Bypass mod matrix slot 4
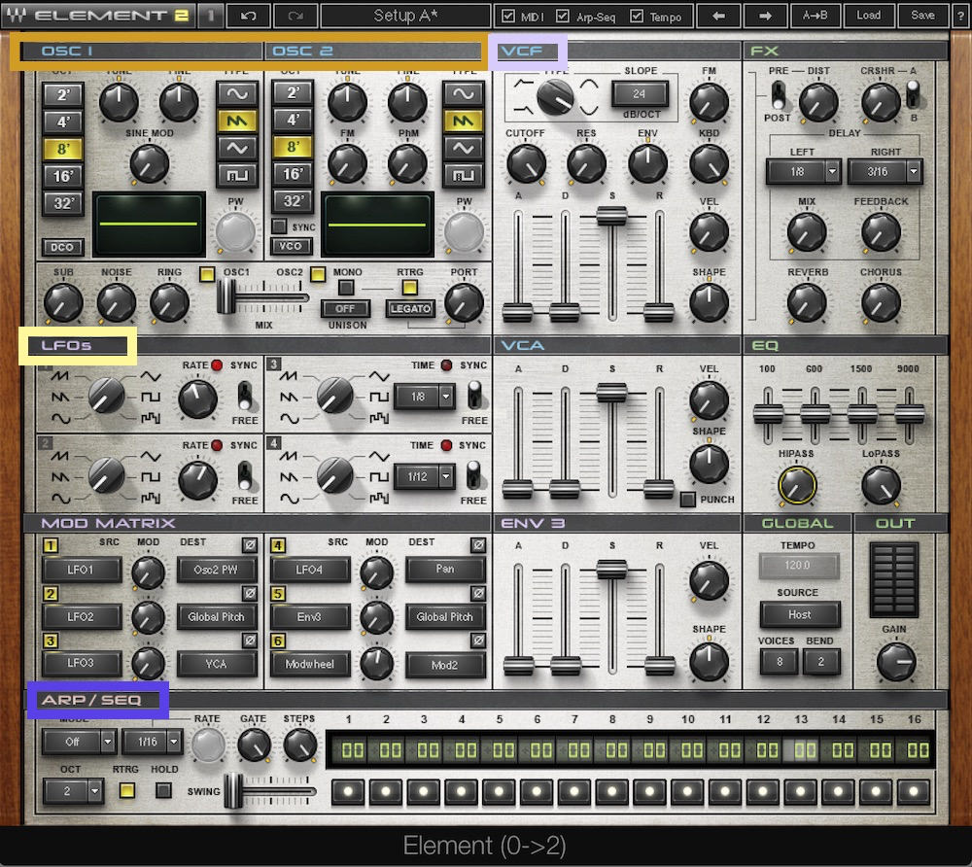 pyautogui.click(x=478, y=544)
